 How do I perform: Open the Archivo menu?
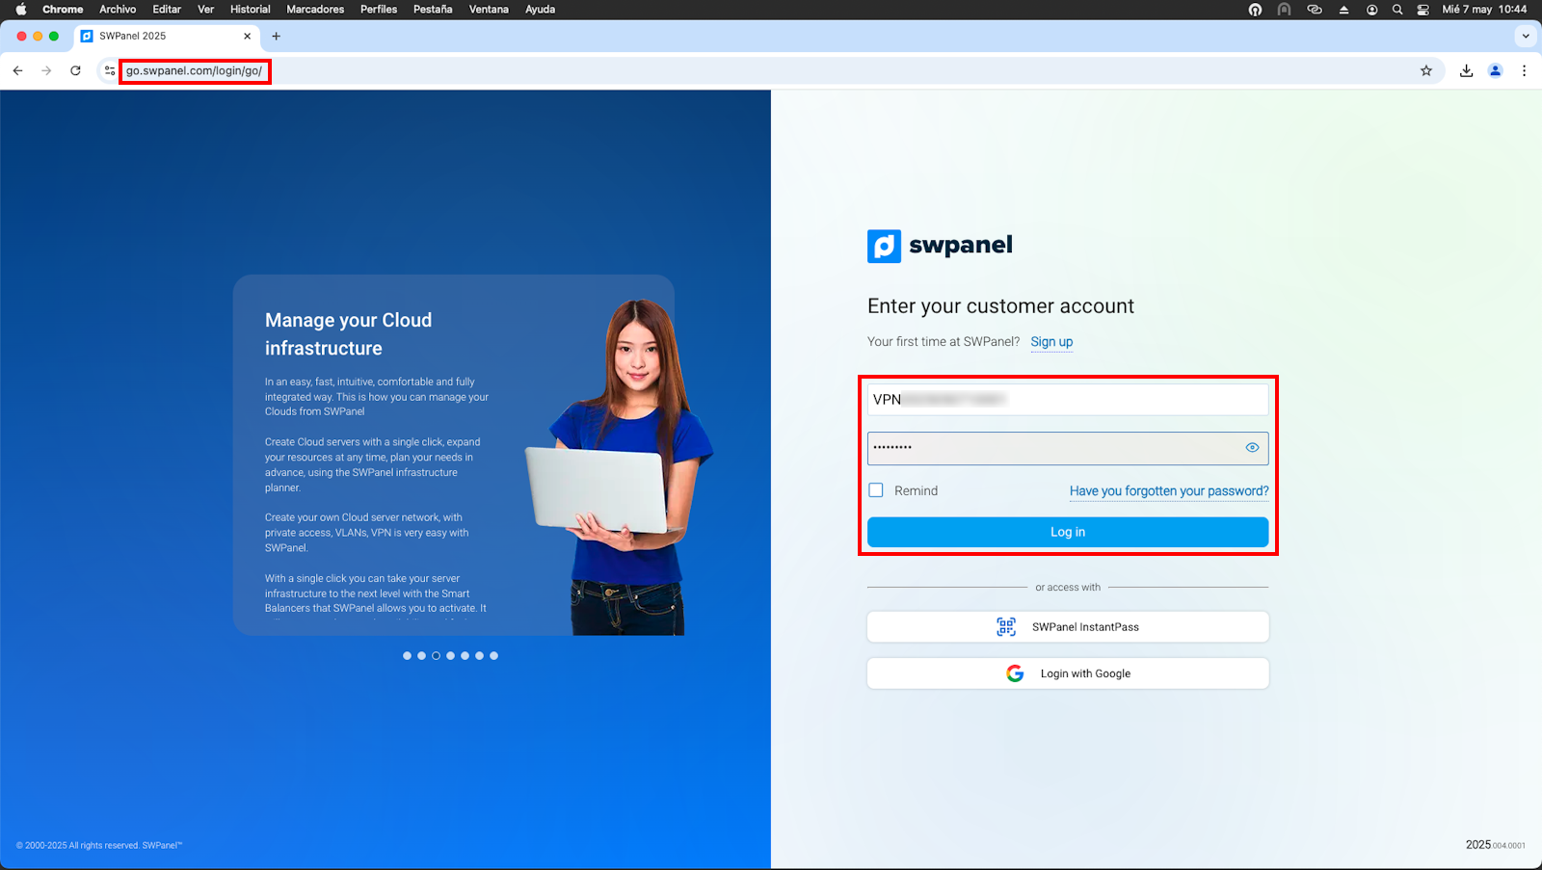coord(118,10)
